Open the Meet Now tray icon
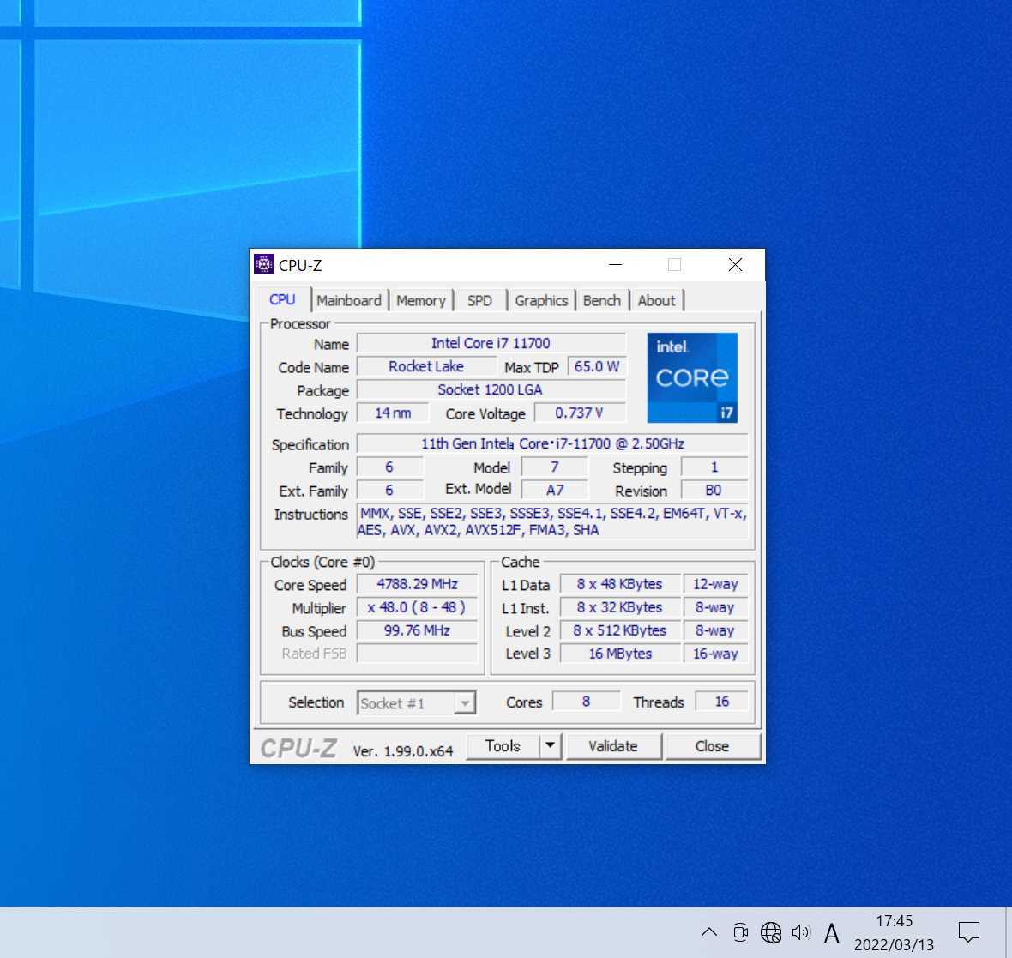This screenshot has width=1012, height=958. [740, 932]
